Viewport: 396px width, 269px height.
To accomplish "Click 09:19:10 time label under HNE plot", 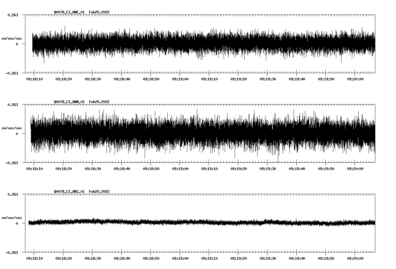I will (x=209, y=79).
